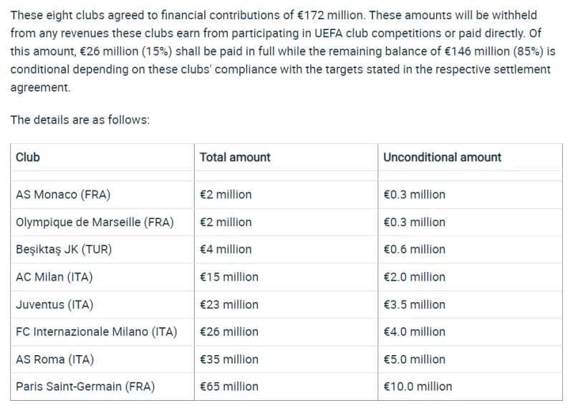Image resolution: width=573 pixels, height=408 pixels.
Task: Select the €0.6 million unconditional amount cell
Action: [414, 250]
